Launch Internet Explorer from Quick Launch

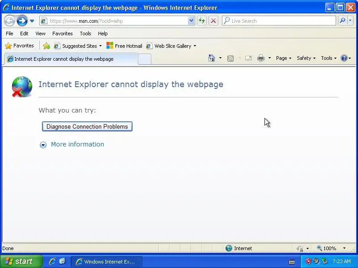[52, 261]
